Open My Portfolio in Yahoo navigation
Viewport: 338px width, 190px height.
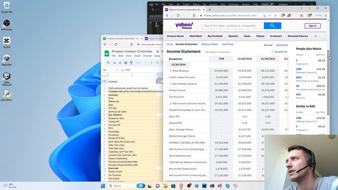click(x=215, y=36)
